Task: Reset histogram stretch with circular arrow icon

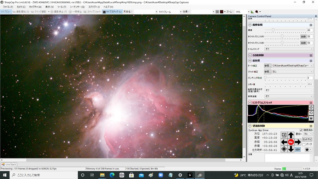Action: pos(311,113)
